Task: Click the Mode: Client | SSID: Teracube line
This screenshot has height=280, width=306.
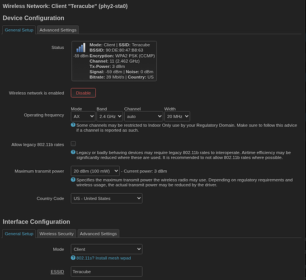Action: pyautogui.click(x=120, y=45)
